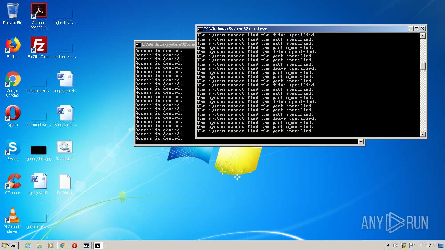Open Opera from the taskbar
The width and height of the screenshot is (445, 250).
74,245
